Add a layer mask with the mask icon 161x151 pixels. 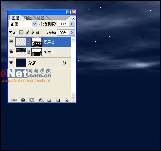[x=32, y=100]
